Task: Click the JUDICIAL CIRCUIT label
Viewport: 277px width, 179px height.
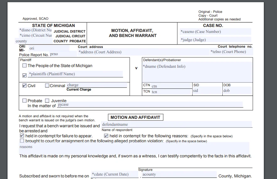Action: (70, 36)
